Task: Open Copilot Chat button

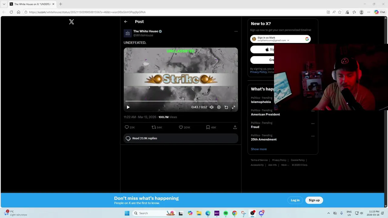Action: pyautogui.click(x=380, y=12)
